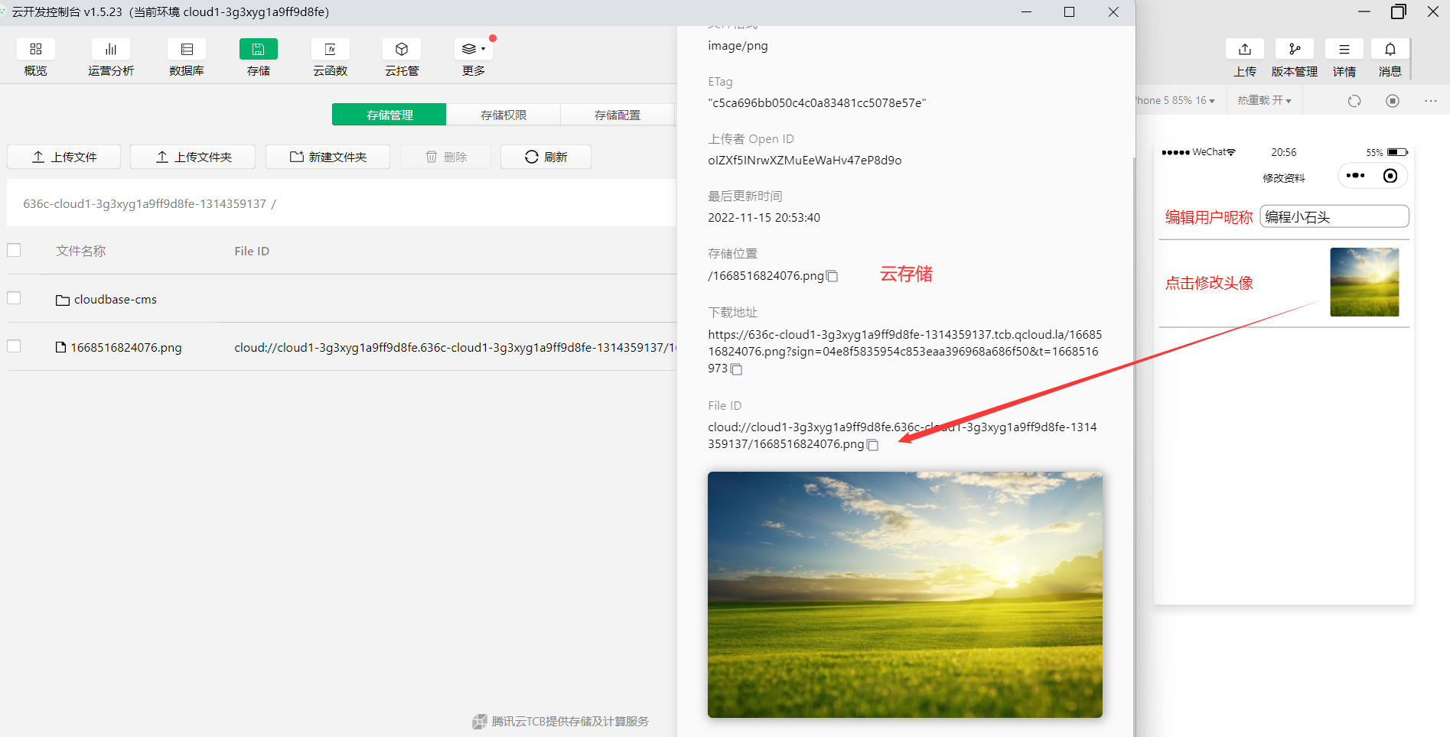Image resolution: width=1450 pixels, height=737 pixels.
Task: Click the simulator refresh icon
Action: point(1354,101)
